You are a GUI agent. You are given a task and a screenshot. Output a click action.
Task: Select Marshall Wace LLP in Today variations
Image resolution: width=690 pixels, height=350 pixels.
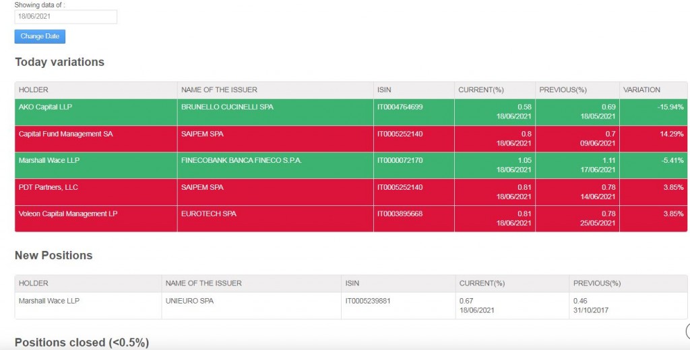tap(49, 160)
